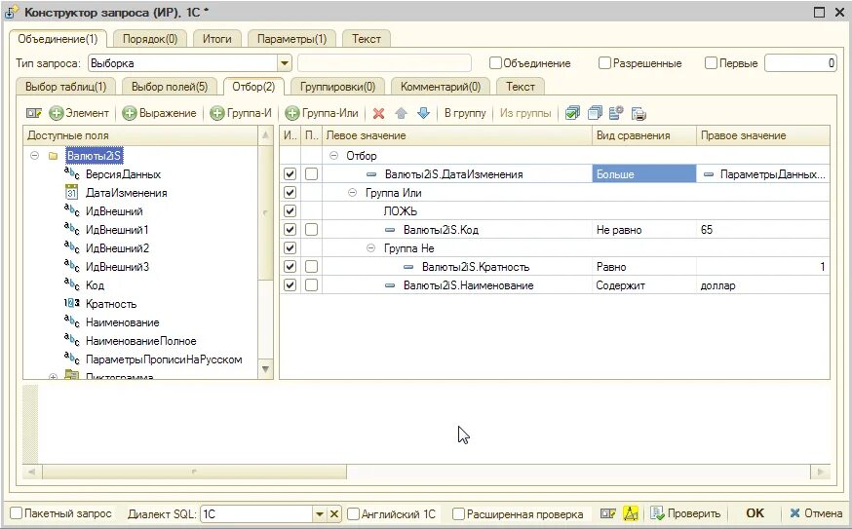Click the Больше comparison type cell
Screen dimensions: 852x529
coord(644,173)
